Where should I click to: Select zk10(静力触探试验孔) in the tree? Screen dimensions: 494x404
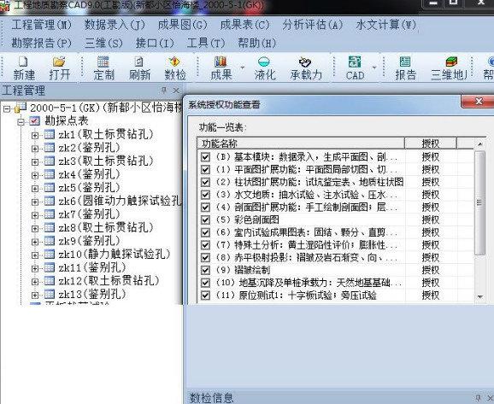pyautogui.click(x=114, y=254)
